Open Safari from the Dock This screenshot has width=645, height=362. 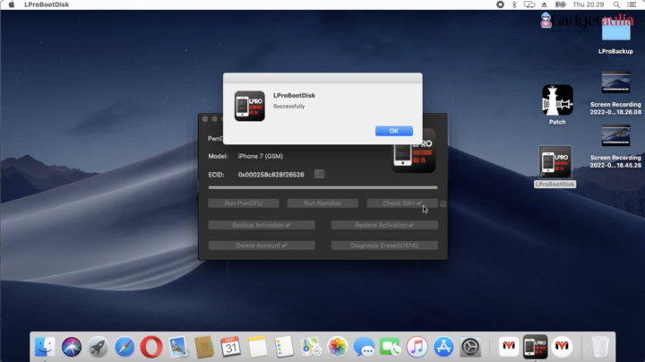(125, 347)
